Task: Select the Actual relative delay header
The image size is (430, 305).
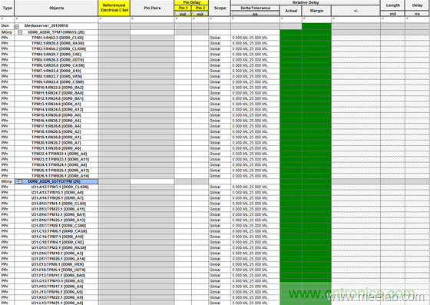Action: (x=291, y=11)
